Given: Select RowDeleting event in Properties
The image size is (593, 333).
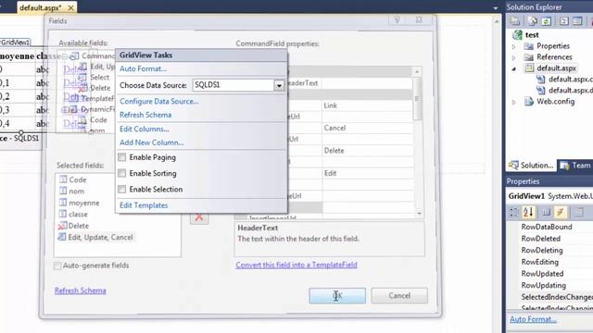Looking at the screenshot, I should (542, 251).
